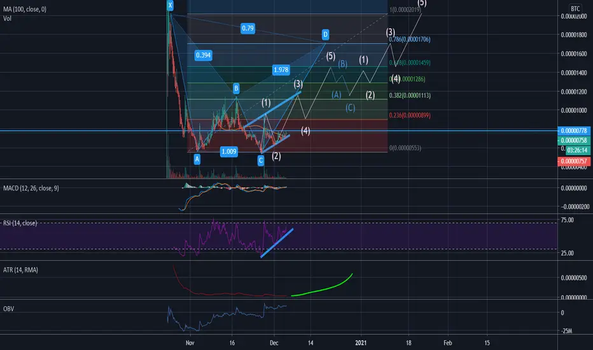
Task: Select the Fibonacci (0.00001286) level label
Action: coord(407,79)
